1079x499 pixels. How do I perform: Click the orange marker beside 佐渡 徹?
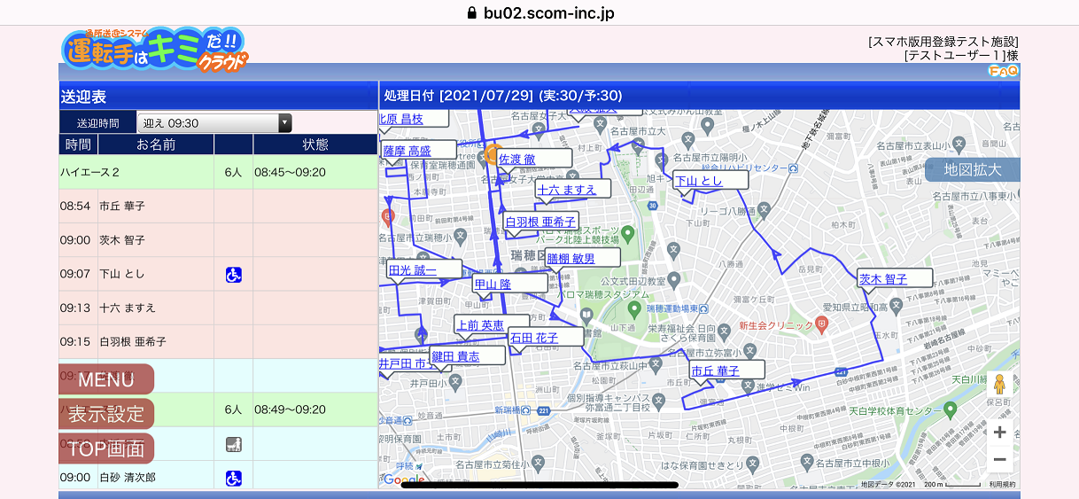(492, 155)
